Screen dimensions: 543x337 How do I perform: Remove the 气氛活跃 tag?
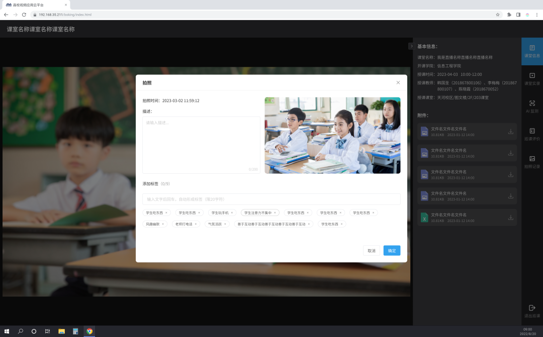225,224
